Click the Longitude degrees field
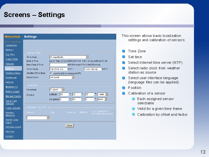Image resolution: width=209 pixels, height=157 pixels. coord(64,99)
